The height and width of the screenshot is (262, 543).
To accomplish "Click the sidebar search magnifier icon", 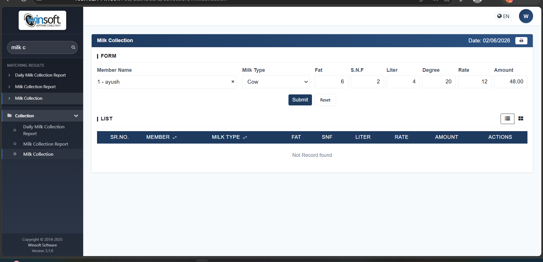I will click(73, 47).
